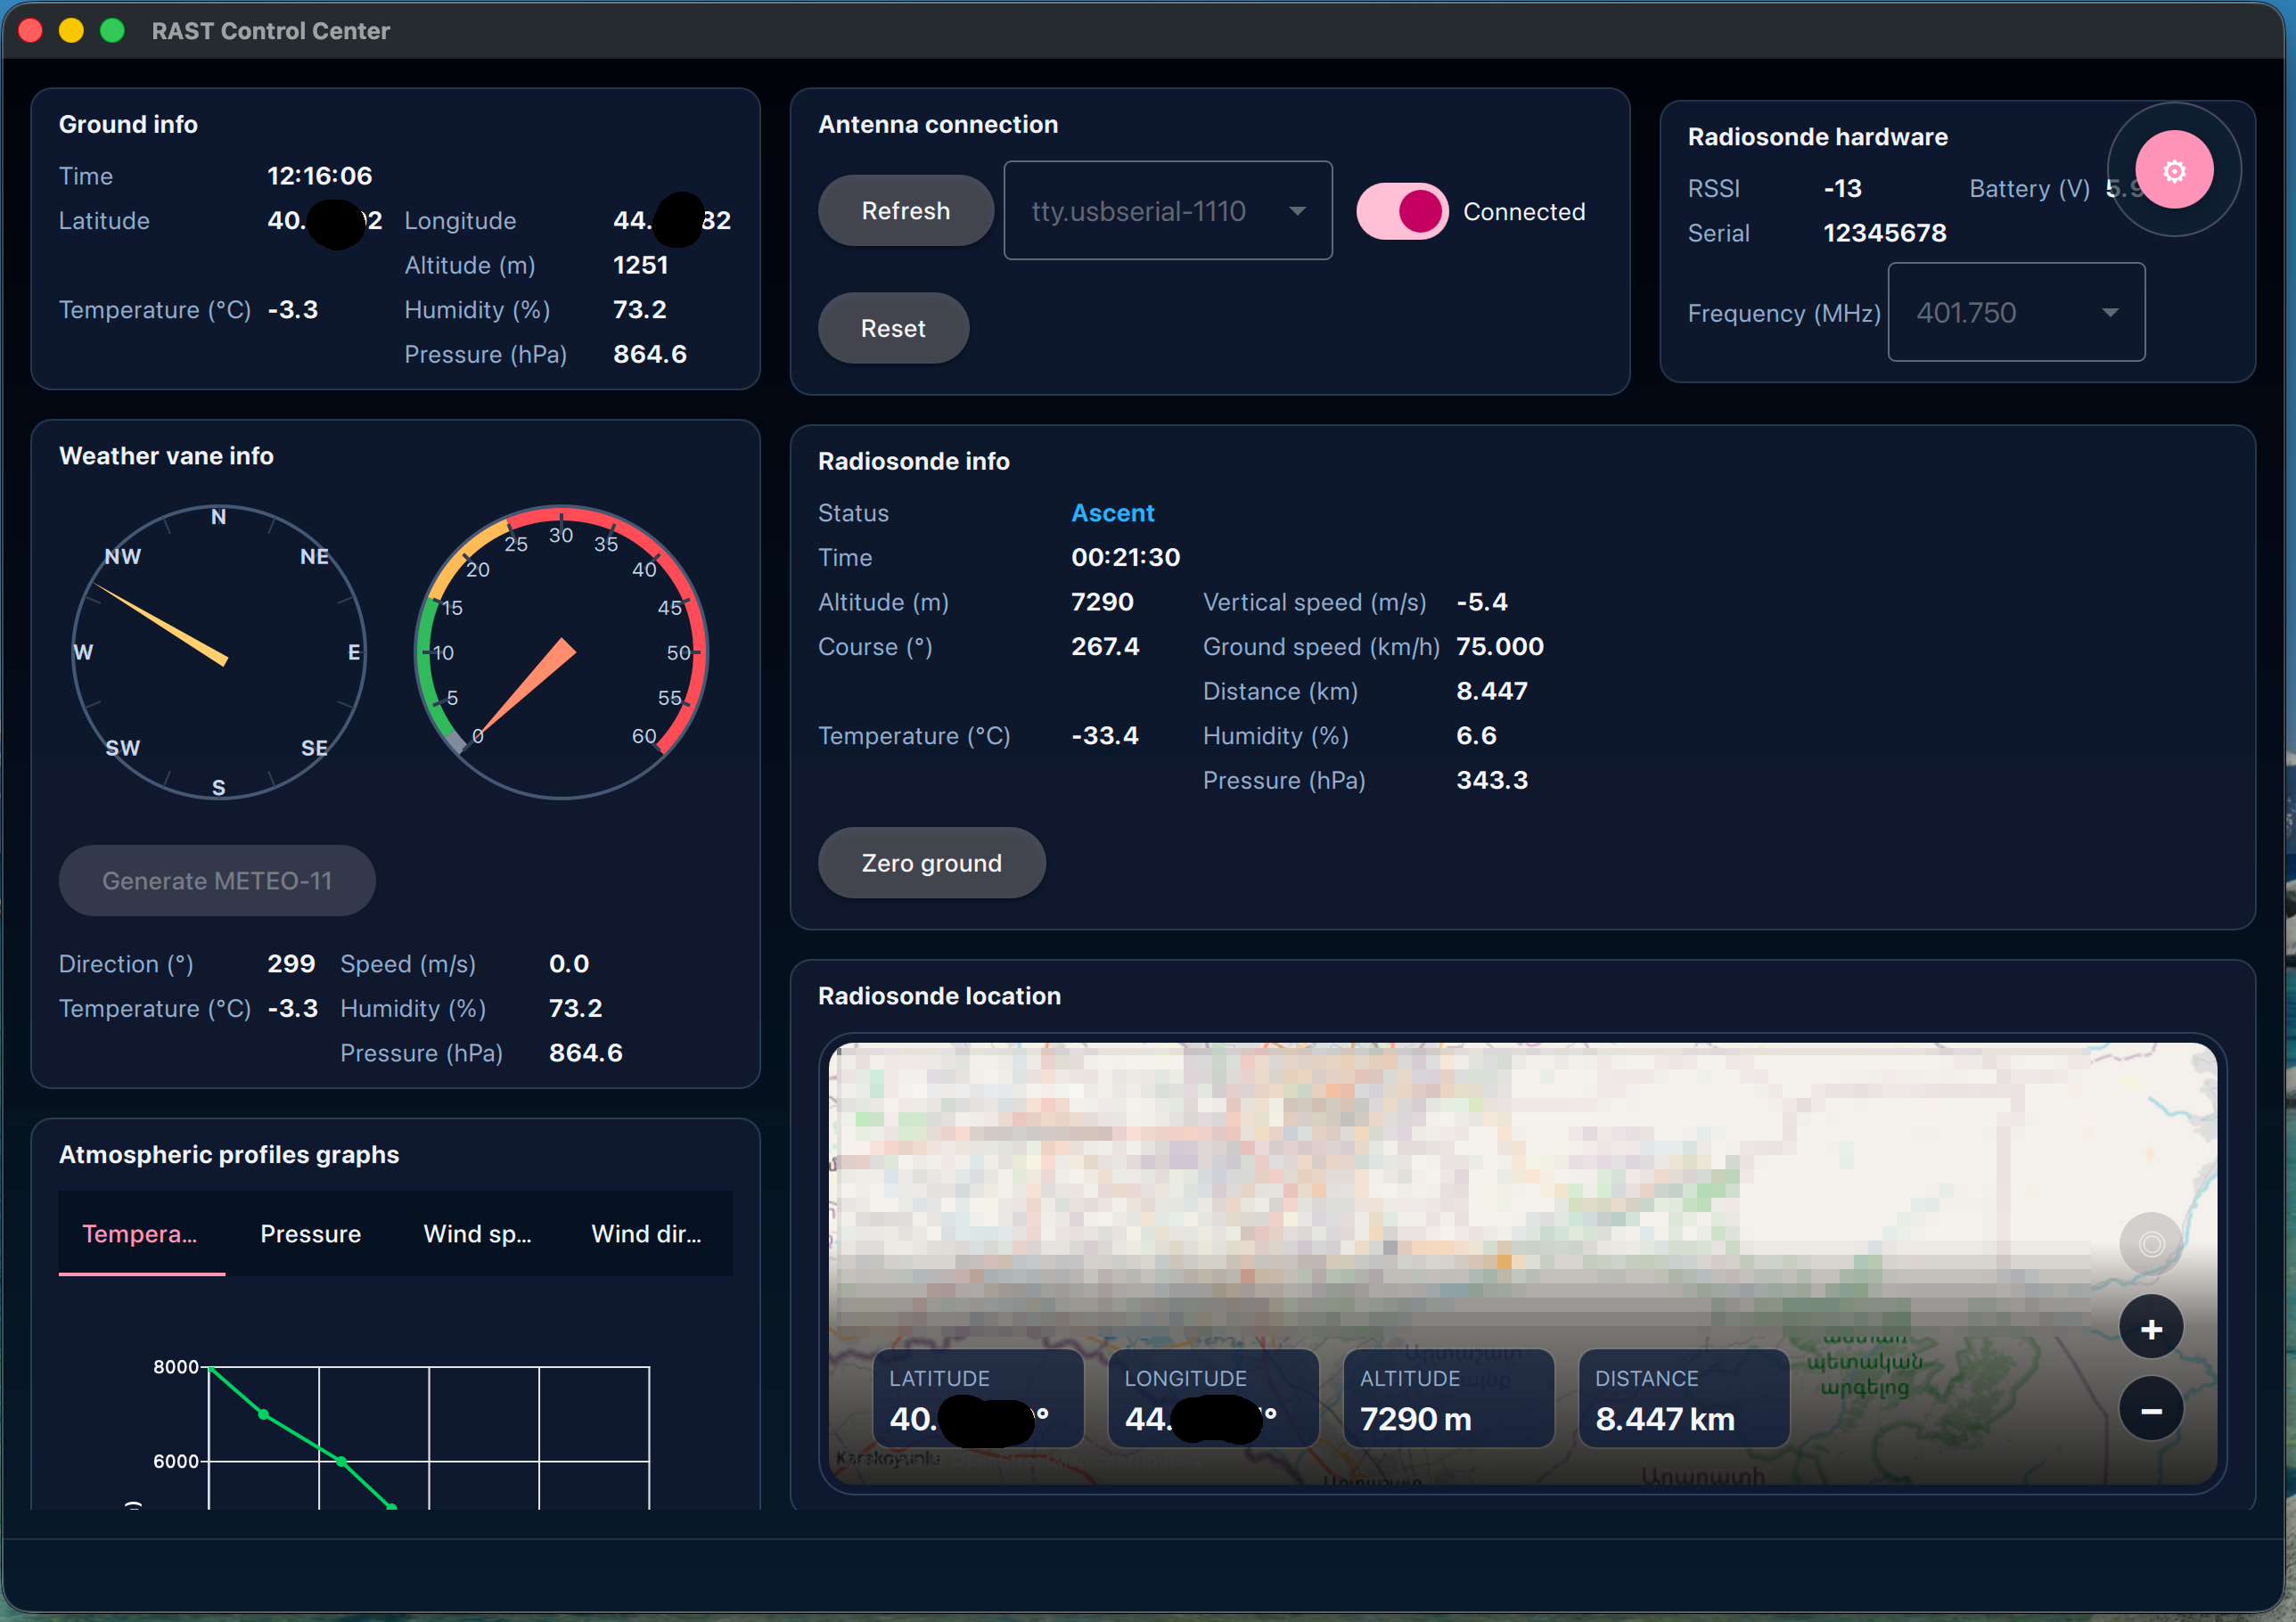2296x1622 pixels.
Task: Select the Wind direction graph tab
Action: (x=646, y=1234)
